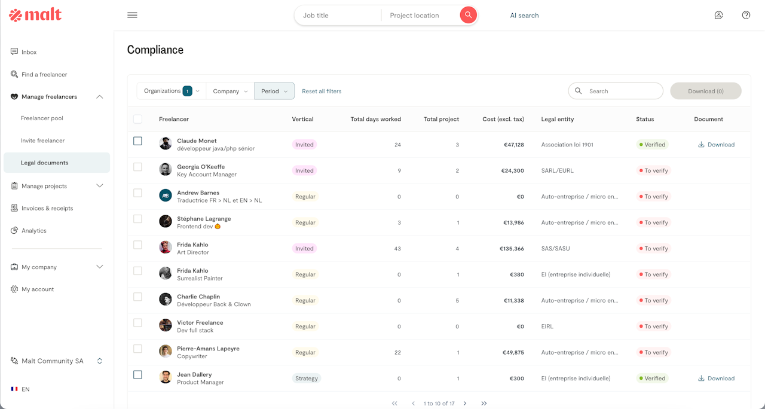Click Reset all filters link
This screenshot has width=765, height=409.
[x=322, y=91]
